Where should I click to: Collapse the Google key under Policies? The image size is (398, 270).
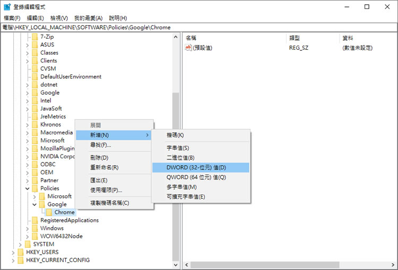coord(34,205)
